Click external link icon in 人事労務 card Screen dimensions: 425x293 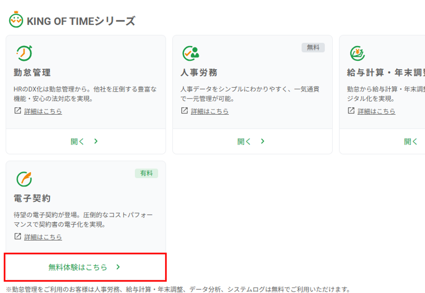184,111
